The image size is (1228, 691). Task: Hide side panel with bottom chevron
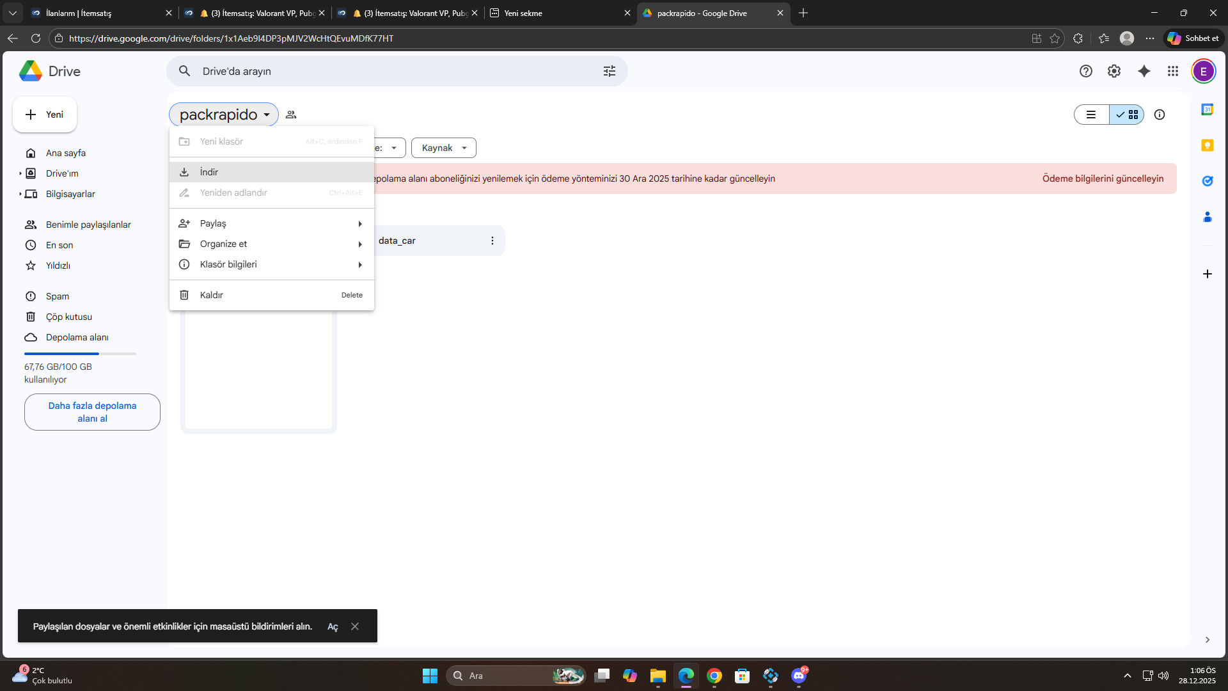1208,640
